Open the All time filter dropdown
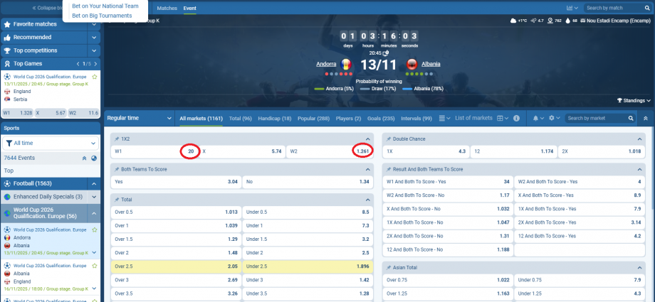Viewport: 655px width, 302px height. click(51, 143)
